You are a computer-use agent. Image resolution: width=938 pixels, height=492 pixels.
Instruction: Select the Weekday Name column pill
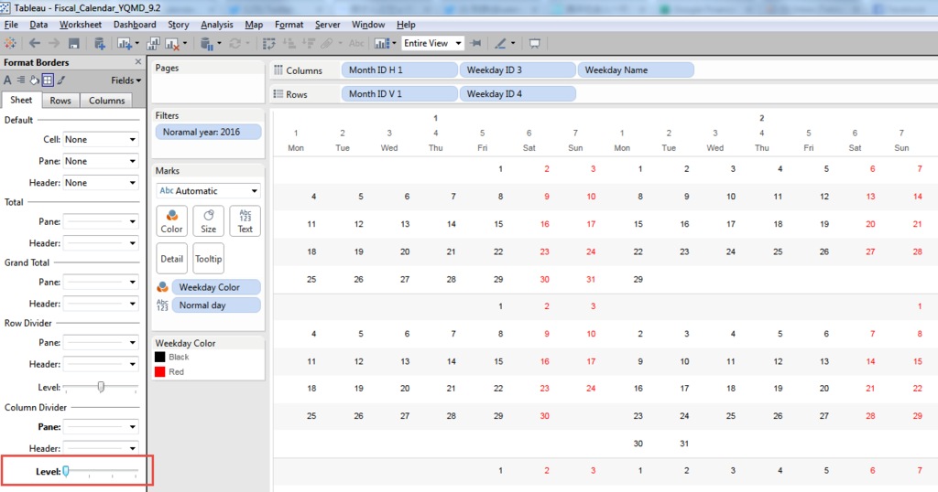pos(636,70)
